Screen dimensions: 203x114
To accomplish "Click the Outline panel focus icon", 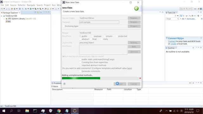I will pos(193,48).
